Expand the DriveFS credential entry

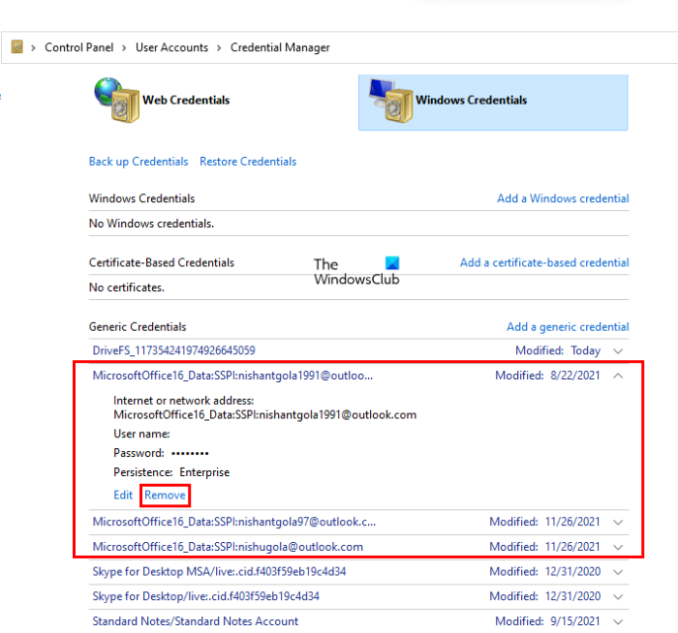coord(618,350)
